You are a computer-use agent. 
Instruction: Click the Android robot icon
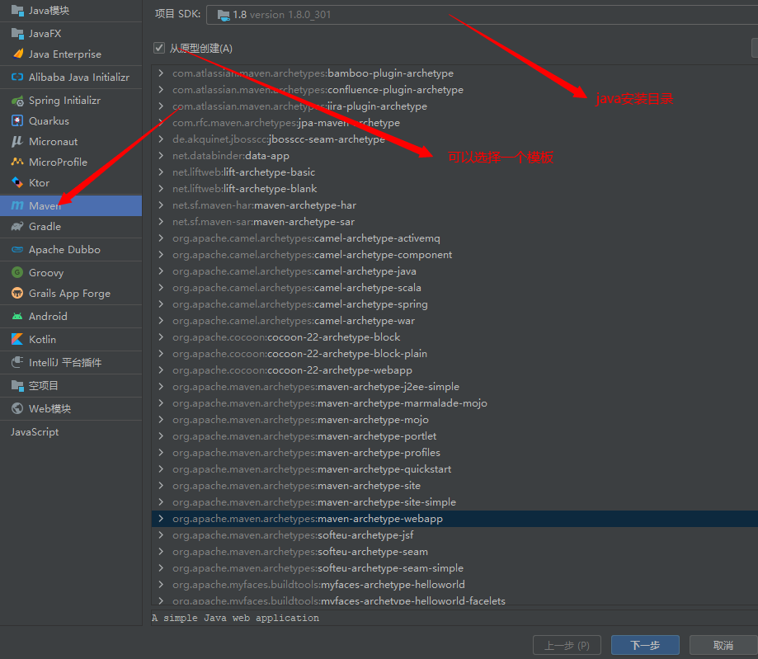click(x=17, y=316)
